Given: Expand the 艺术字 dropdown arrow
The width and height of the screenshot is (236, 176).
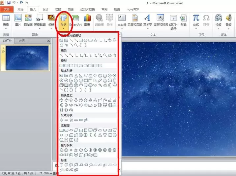Looking at the screenshot, I should point(148,28).
